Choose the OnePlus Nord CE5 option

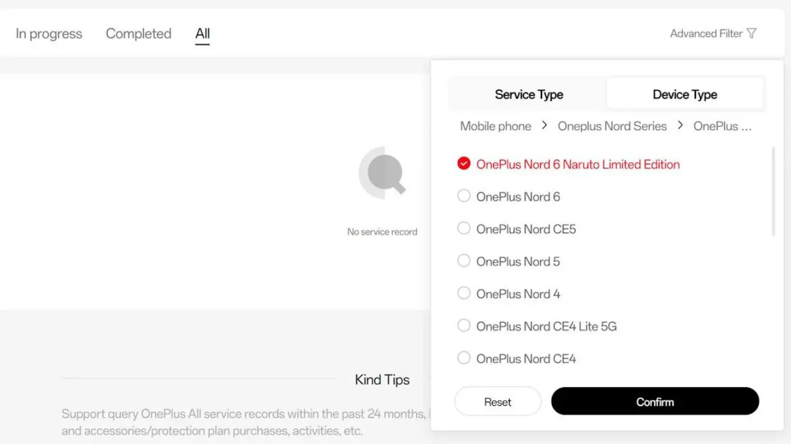coord(464,229)
